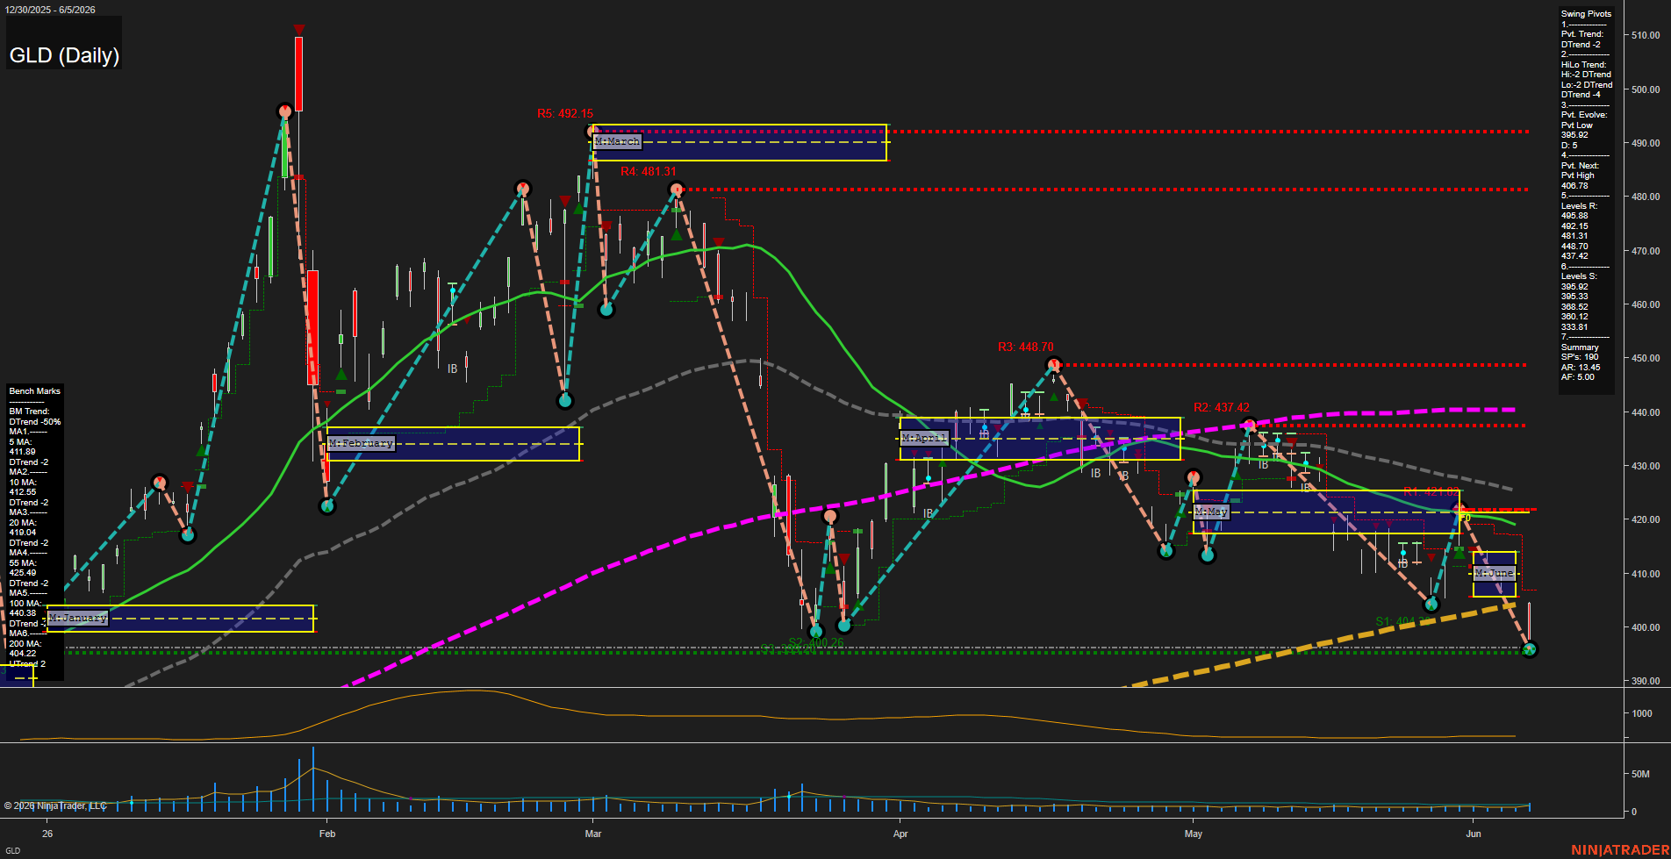Click the R5: 492.15 resistance label

click(x=565, y=113)
